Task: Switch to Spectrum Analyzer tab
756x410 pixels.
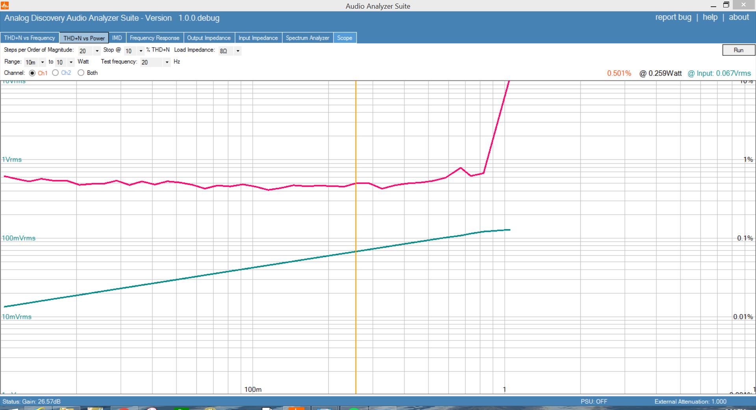Action: (308, 38)
